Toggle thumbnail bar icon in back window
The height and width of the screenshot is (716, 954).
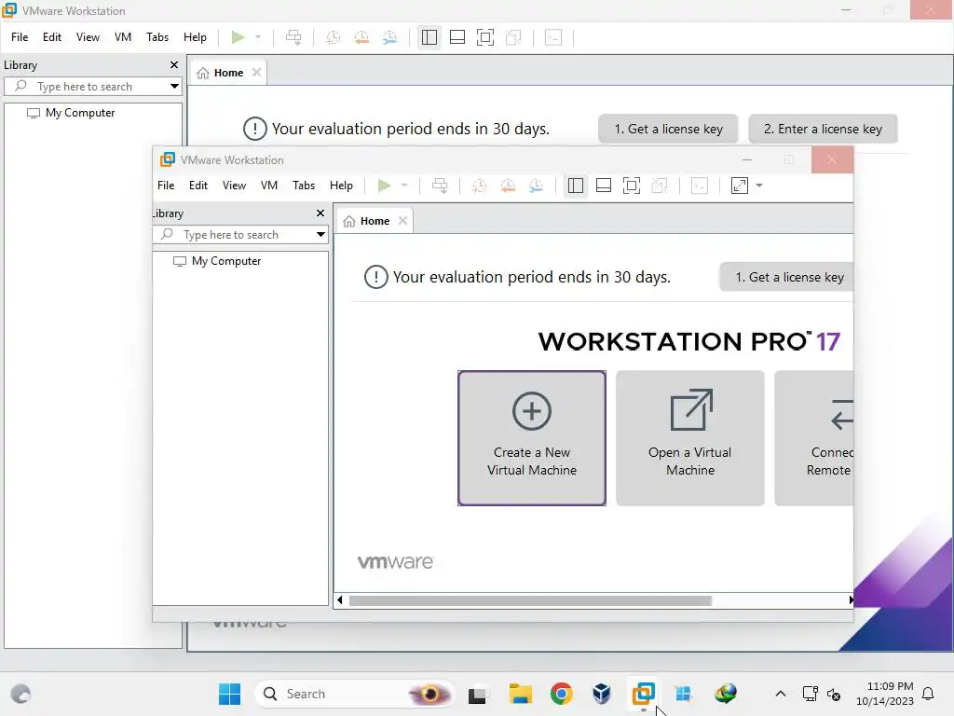point(457,37)
